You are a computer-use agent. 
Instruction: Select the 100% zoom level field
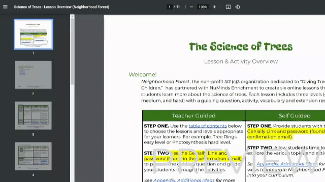(203, 7)
